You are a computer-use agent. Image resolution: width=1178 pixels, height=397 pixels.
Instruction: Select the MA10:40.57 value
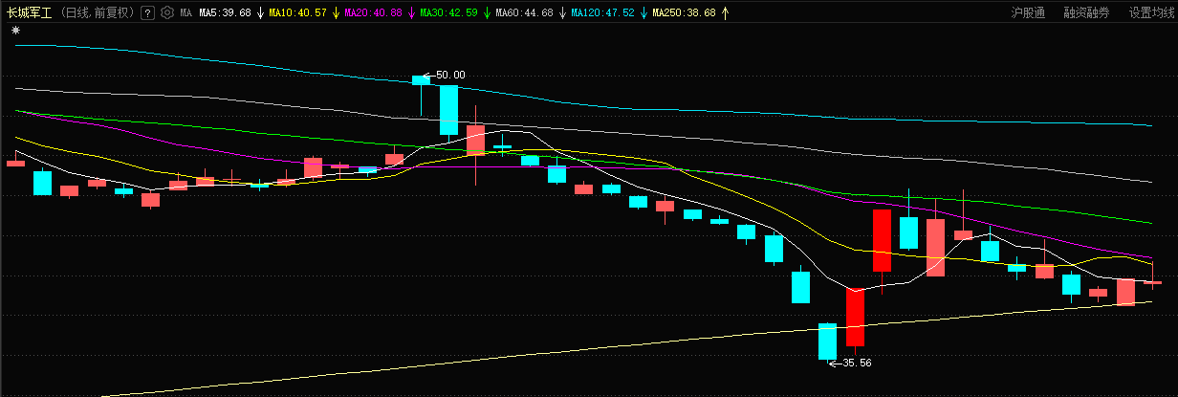[297, 13]
